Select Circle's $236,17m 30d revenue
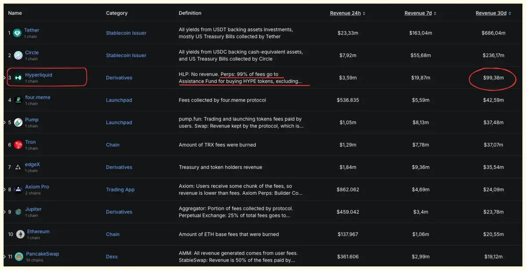 (493, 55)
